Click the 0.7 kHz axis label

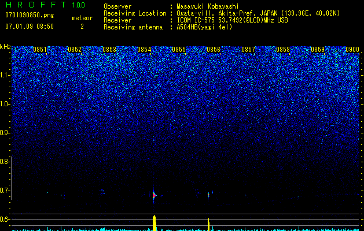point(5,191)
